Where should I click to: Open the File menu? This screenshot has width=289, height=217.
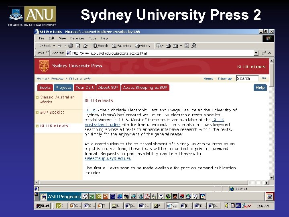pyautogui.click(x=42, y=38)
